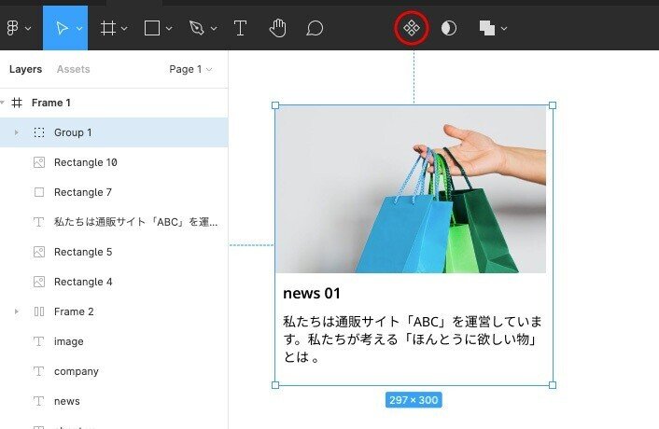Select the Hand tool

click(x=277, y=28)
